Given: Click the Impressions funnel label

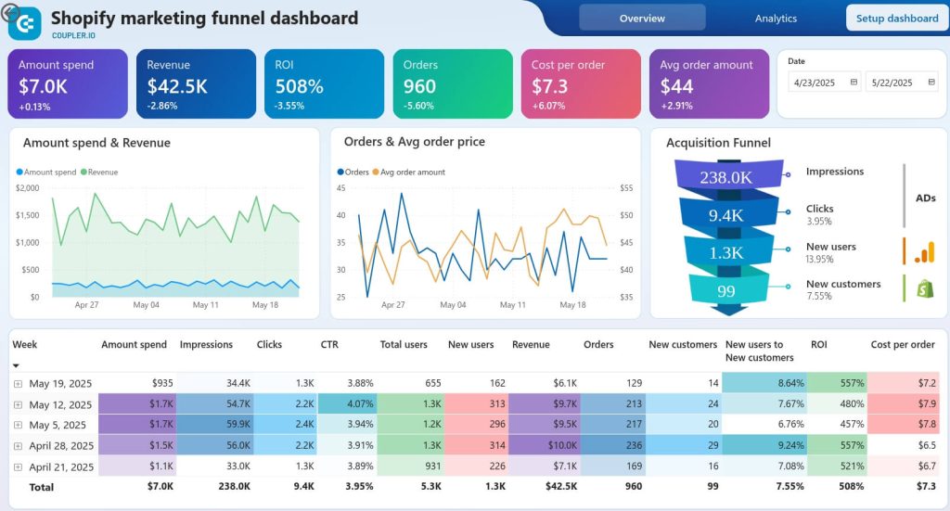Looking at the screenshot, I should pos(835,172).
